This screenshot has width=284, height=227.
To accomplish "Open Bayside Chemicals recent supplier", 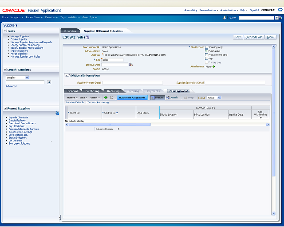I will [x=18, y=117].
